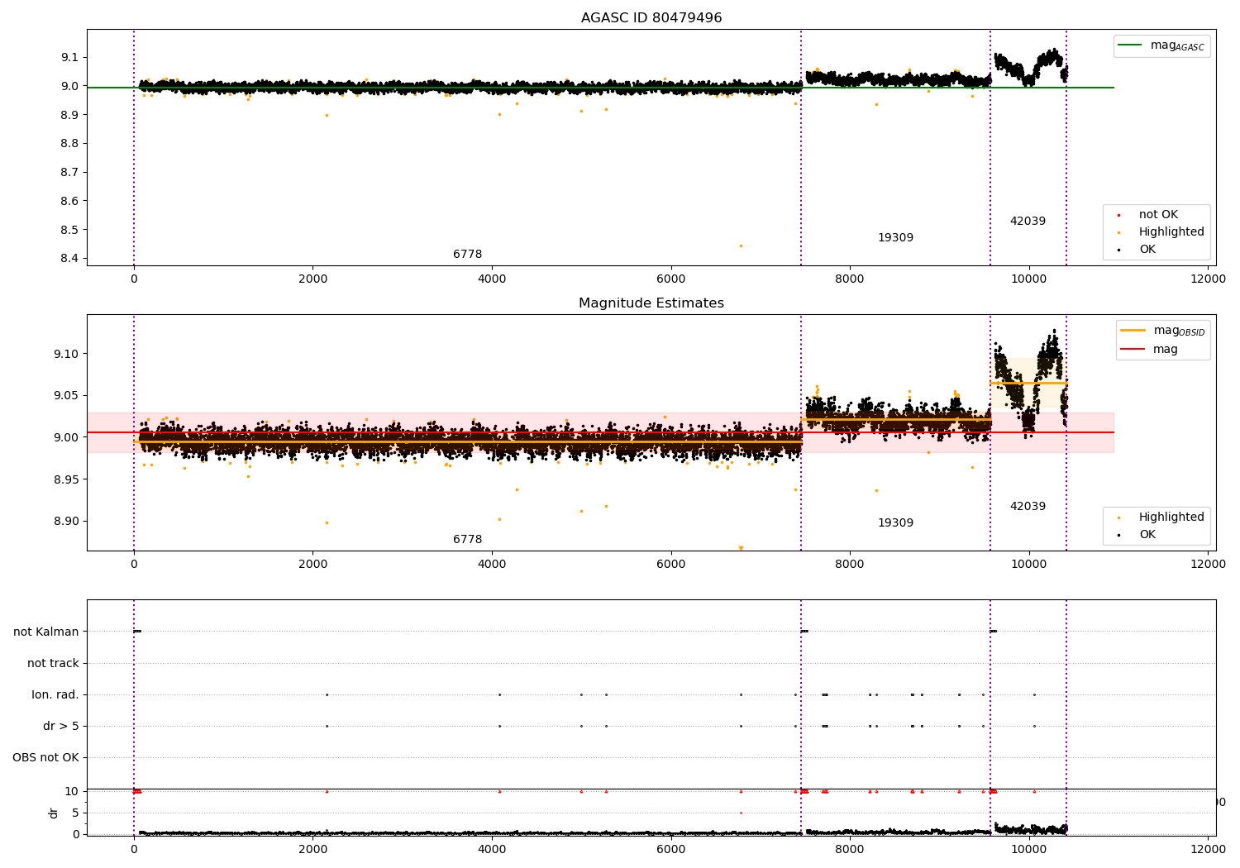The width and height of the screenshot is (1240, 868).
Task: Click the "6778" annotation in Magnitude Estimates plot
Action: pos(467,540)
